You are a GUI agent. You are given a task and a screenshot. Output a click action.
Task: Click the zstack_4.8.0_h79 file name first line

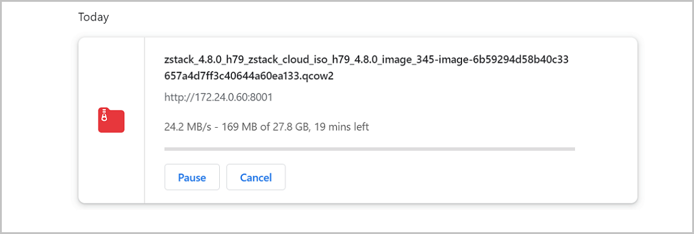368,60
